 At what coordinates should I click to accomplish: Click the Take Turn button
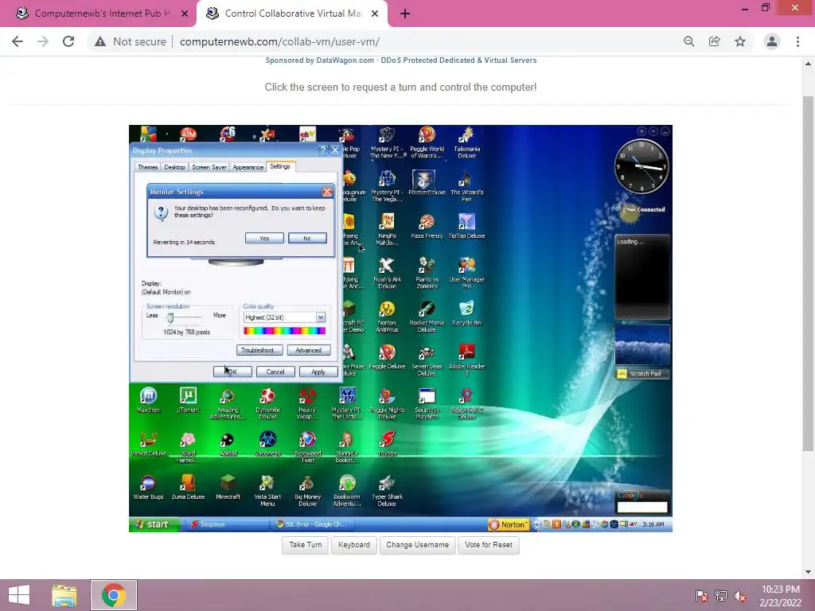[305, 545]
